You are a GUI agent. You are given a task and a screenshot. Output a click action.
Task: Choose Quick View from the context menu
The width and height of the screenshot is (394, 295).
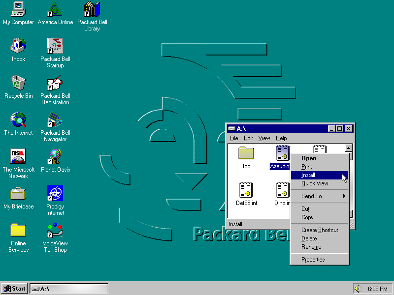(319, 183)
